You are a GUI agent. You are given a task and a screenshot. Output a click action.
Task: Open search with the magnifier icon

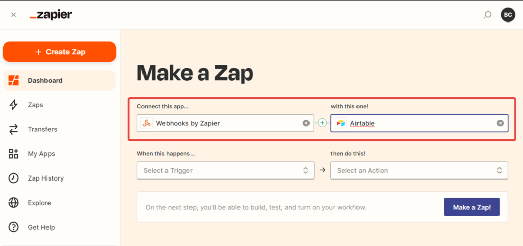[x=488, y=15]
